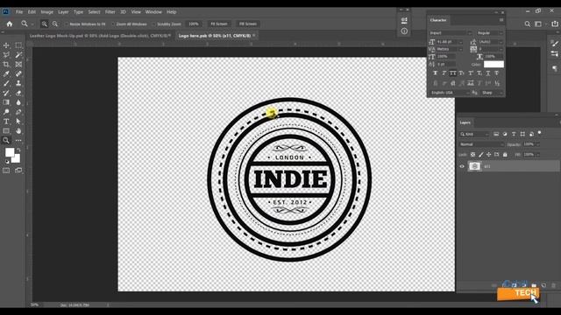
Task: Select the Rectangle shape tool
Action: point(6,131)
